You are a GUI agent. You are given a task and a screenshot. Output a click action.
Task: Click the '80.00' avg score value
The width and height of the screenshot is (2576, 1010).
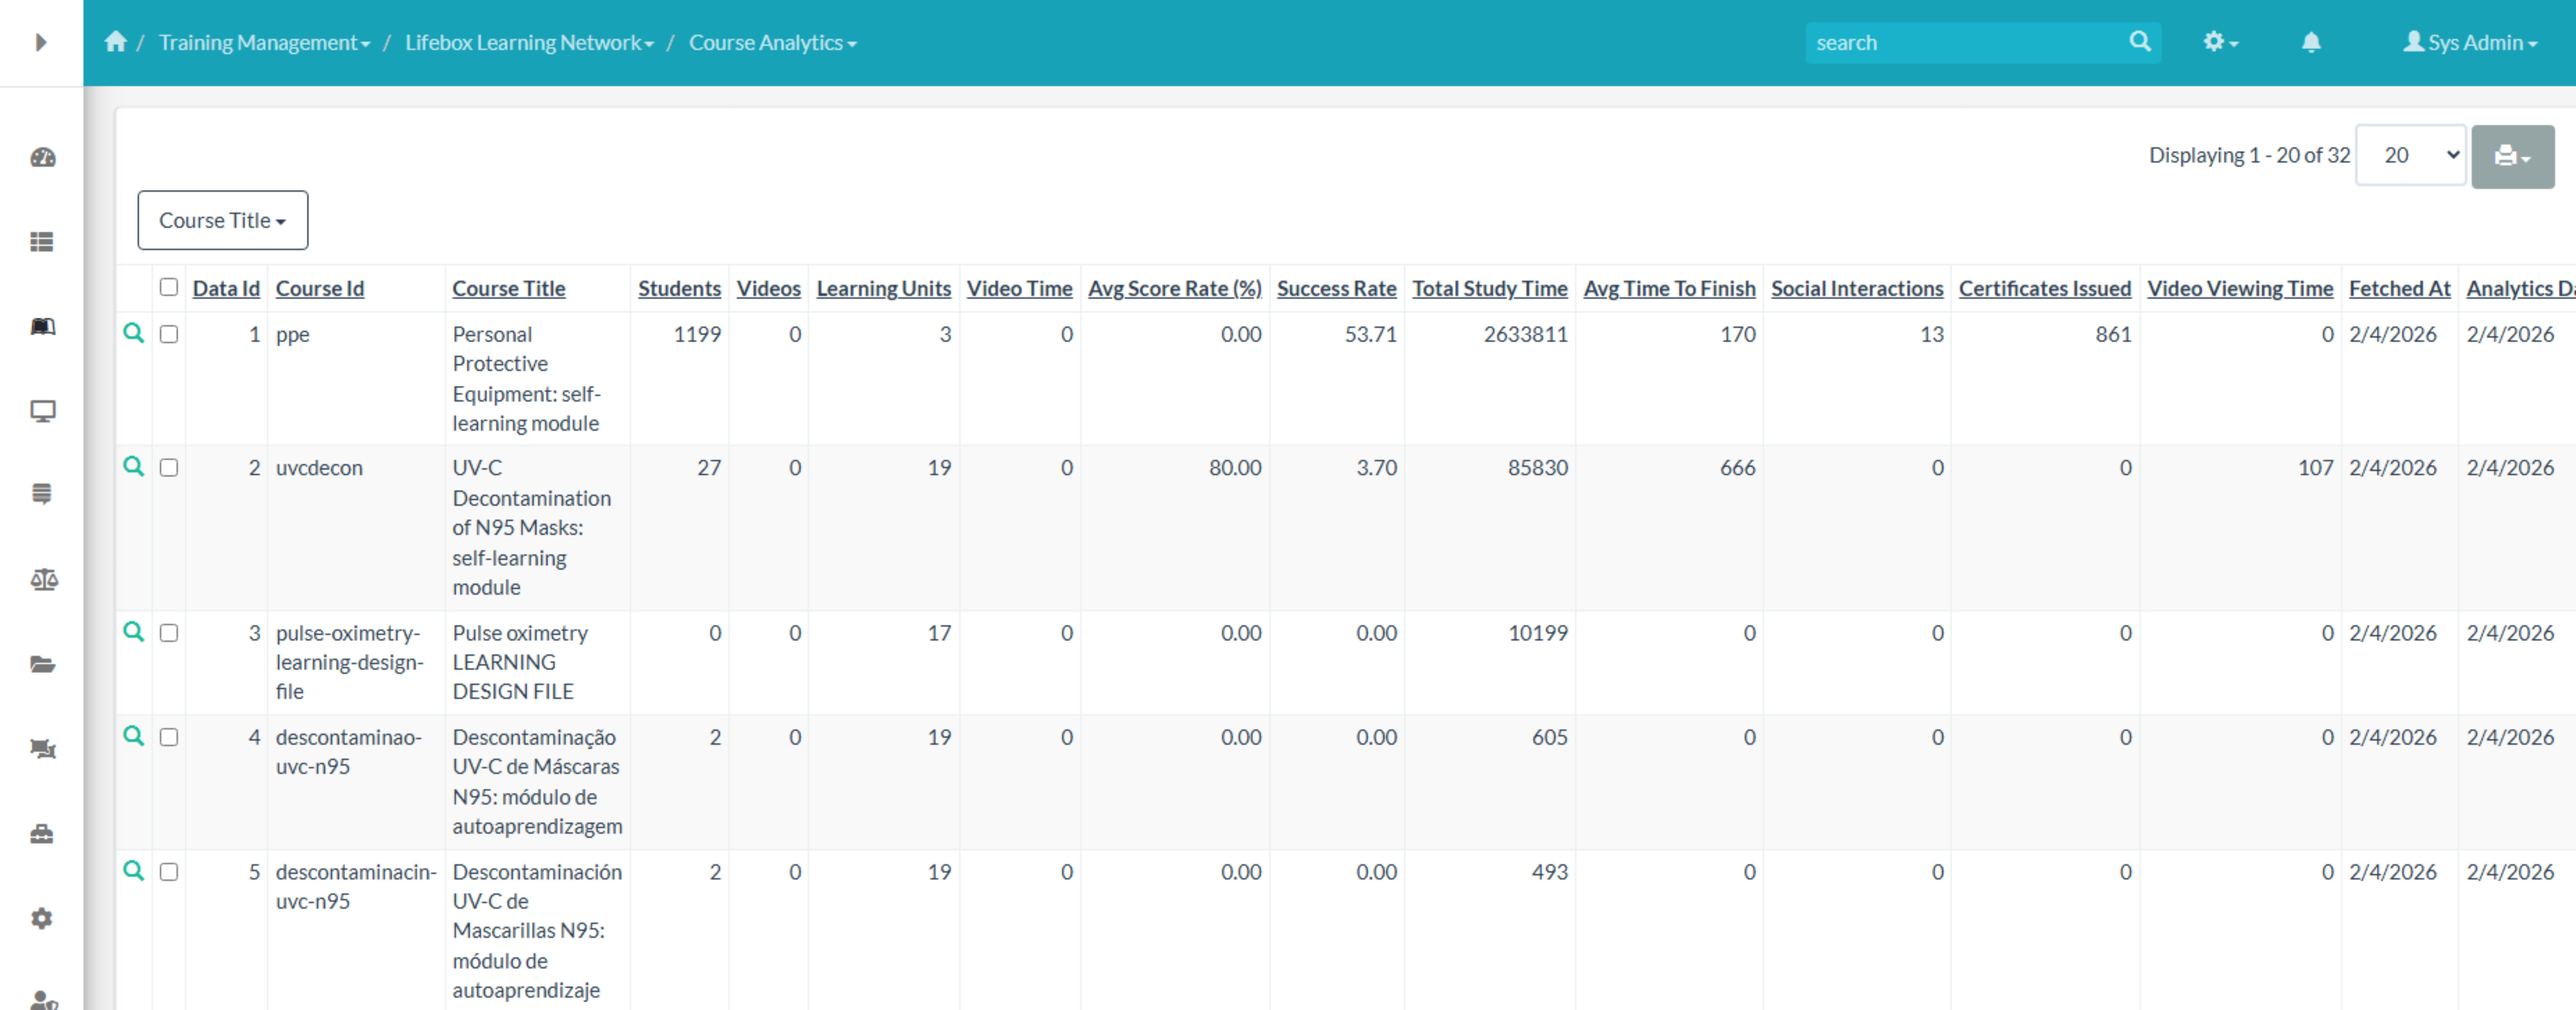(x=1235, y=468)
